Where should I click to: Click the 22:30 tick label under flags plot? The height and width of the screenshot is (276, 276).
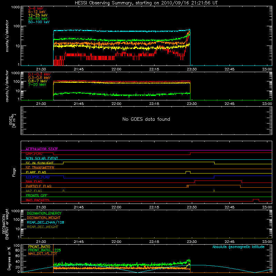coord(192,207)
